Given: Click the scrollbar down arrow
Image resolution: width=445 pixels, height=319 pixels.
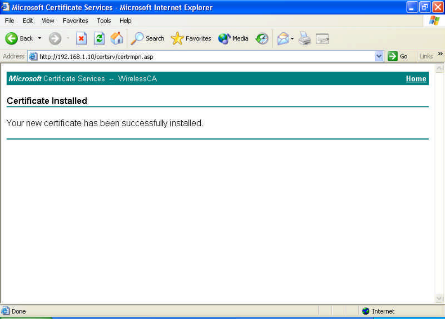Looking at the screenshot, I should click(x=439, y=298).
